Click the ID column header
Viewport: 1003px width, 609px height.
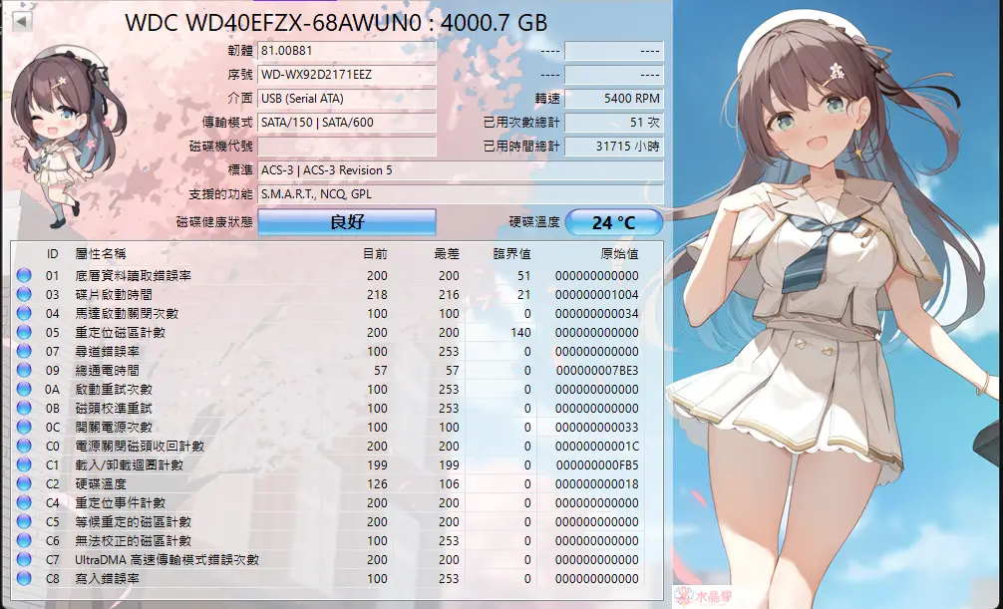click(x=53, y=254)
